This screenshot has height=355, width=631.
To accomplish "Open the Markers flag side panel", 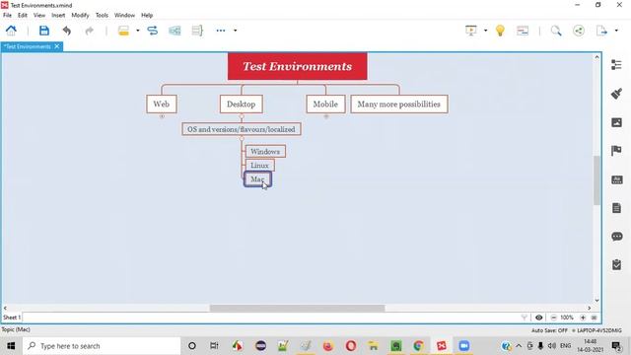I will coord(616,151).
